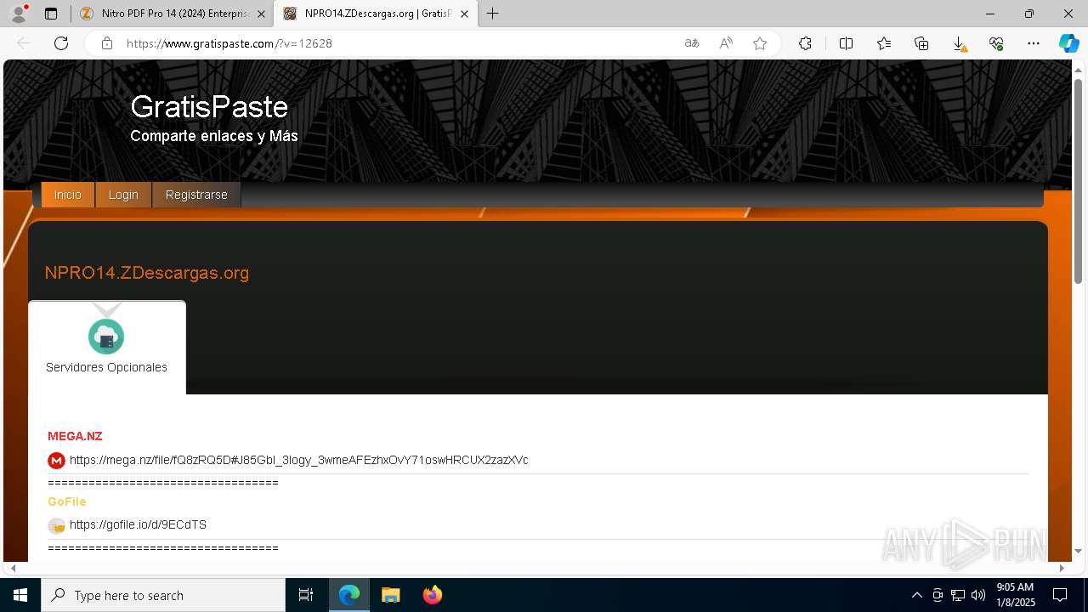Open a new browser tab
Viewport: 1088px width, 612px height.
[493, 14]
